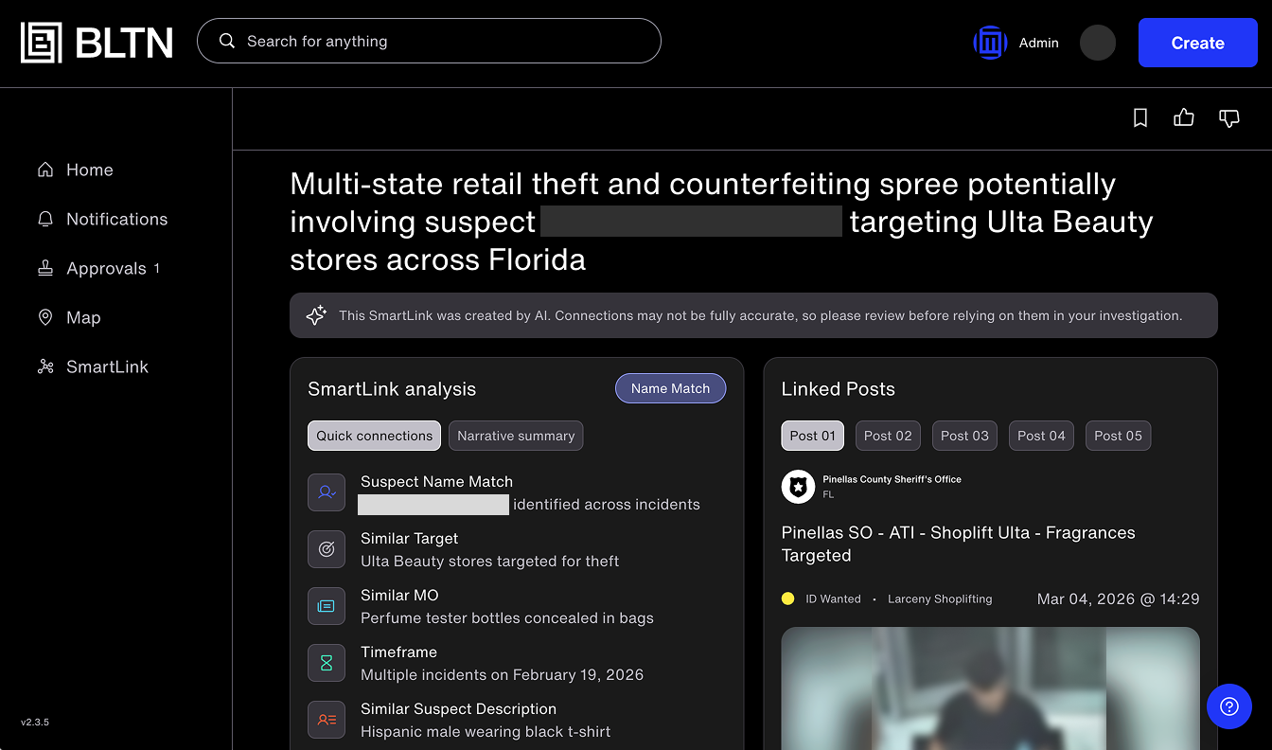Open Home in sidebar

point(90,170)
